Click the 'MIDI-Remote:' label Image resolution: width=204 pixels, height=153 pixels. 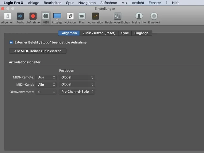tap(24, 77)
